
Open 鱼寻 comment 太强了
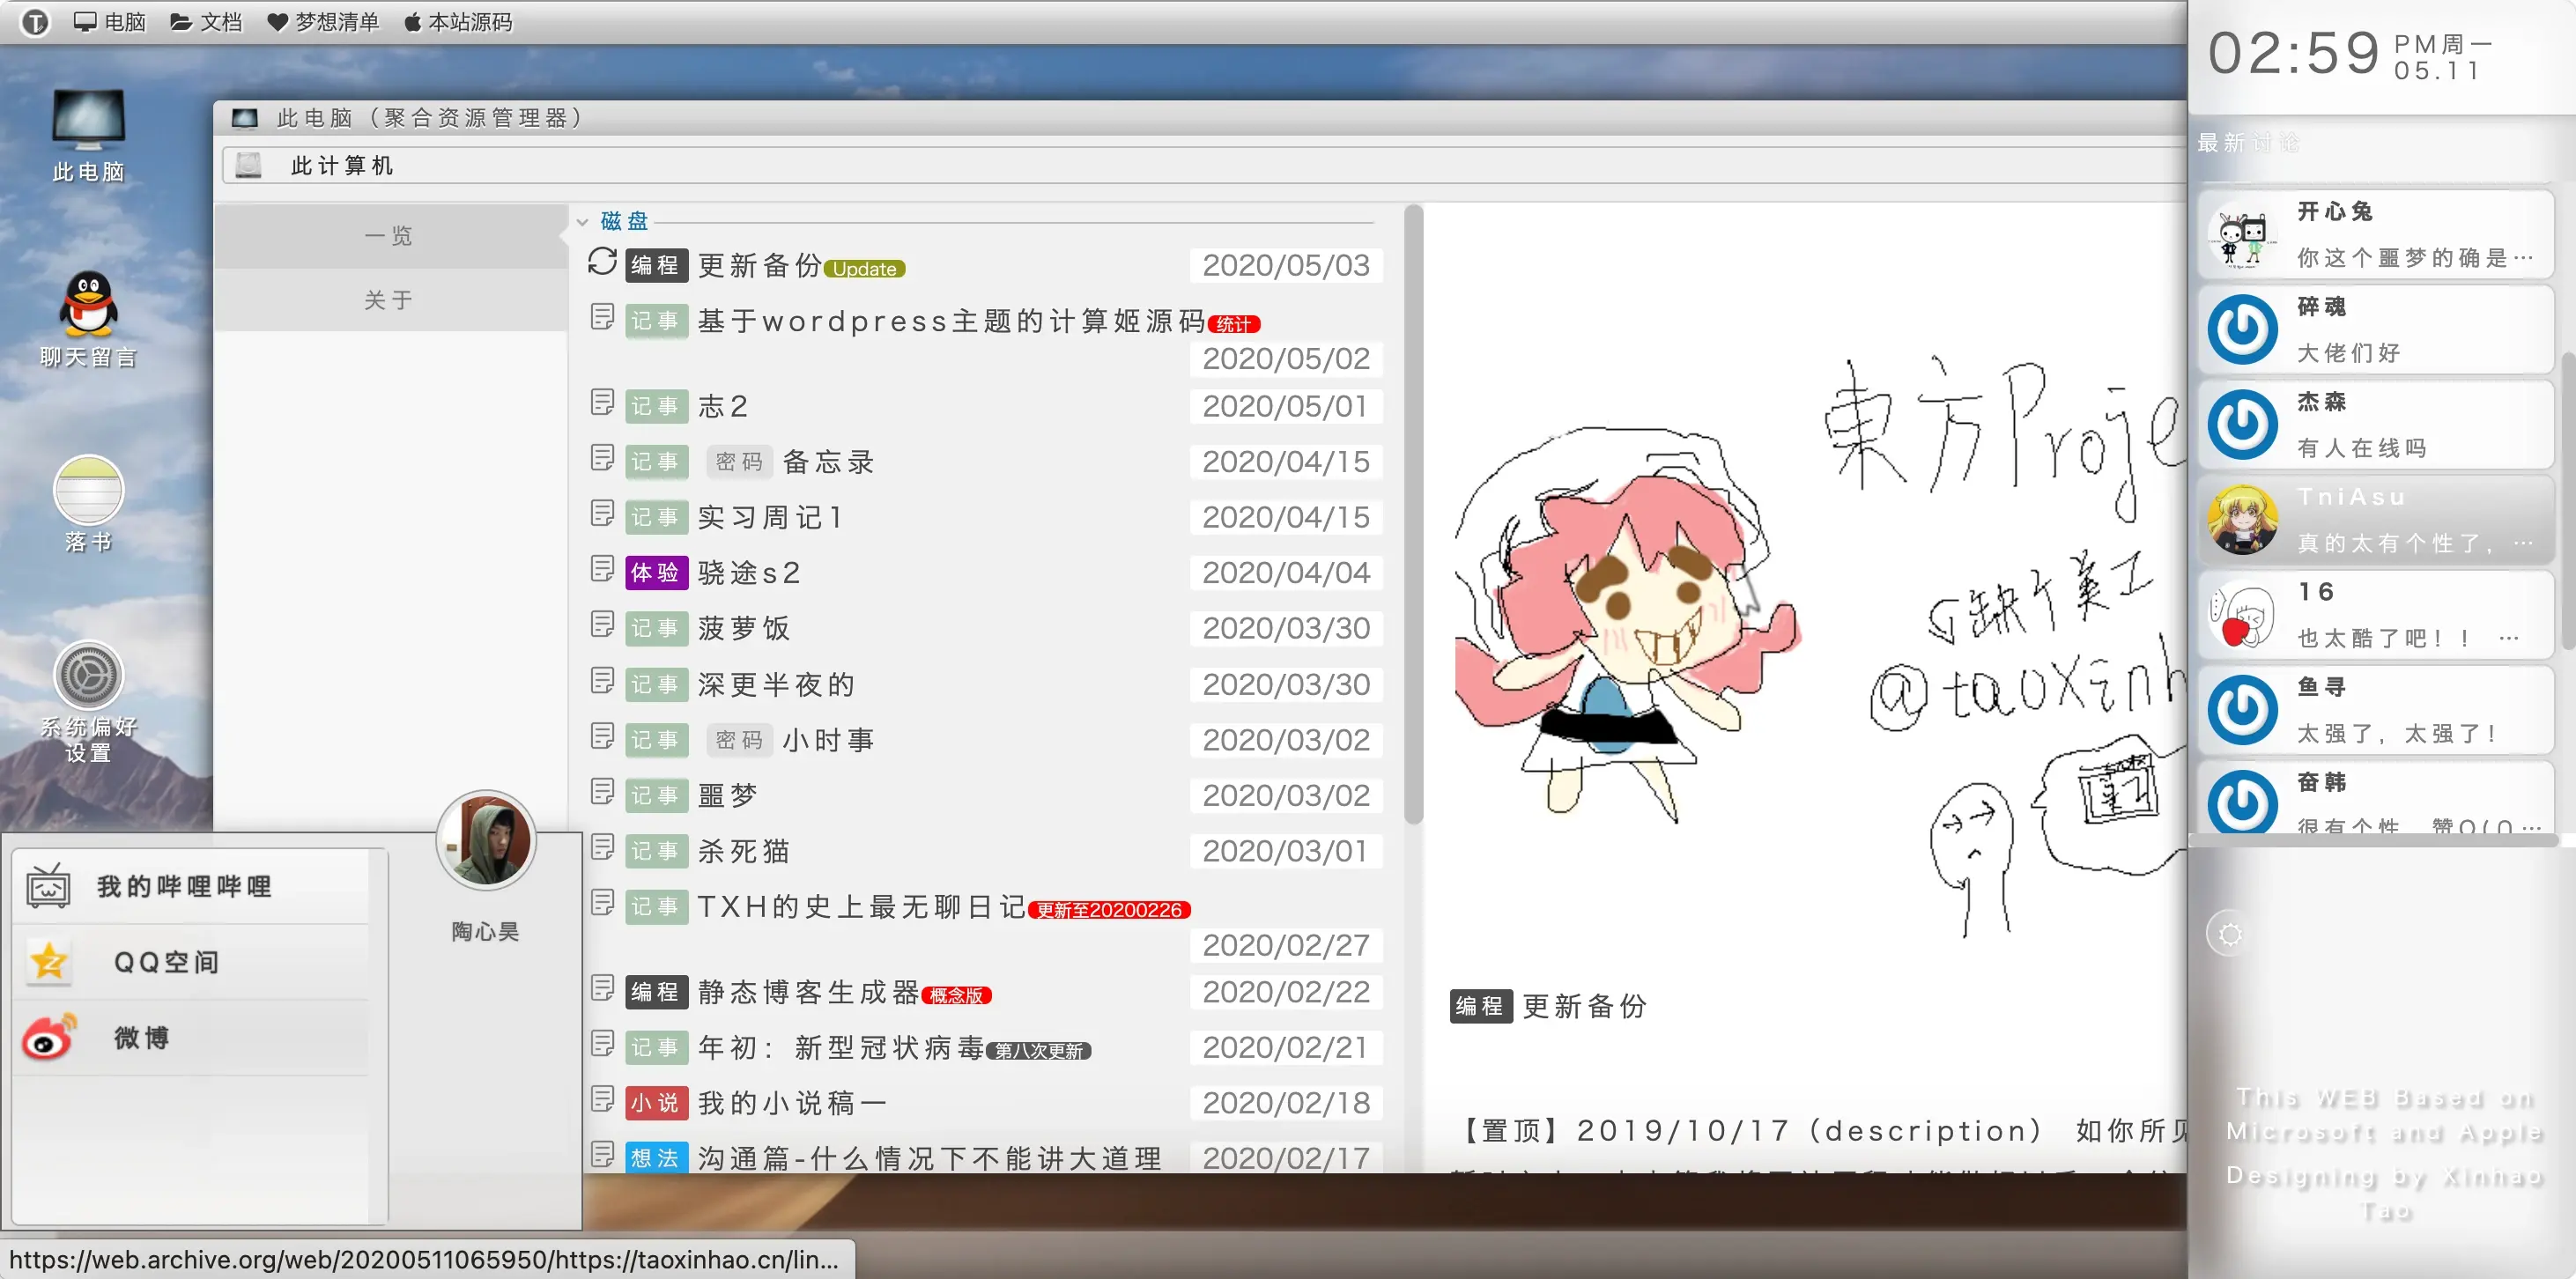[2375, 710]
